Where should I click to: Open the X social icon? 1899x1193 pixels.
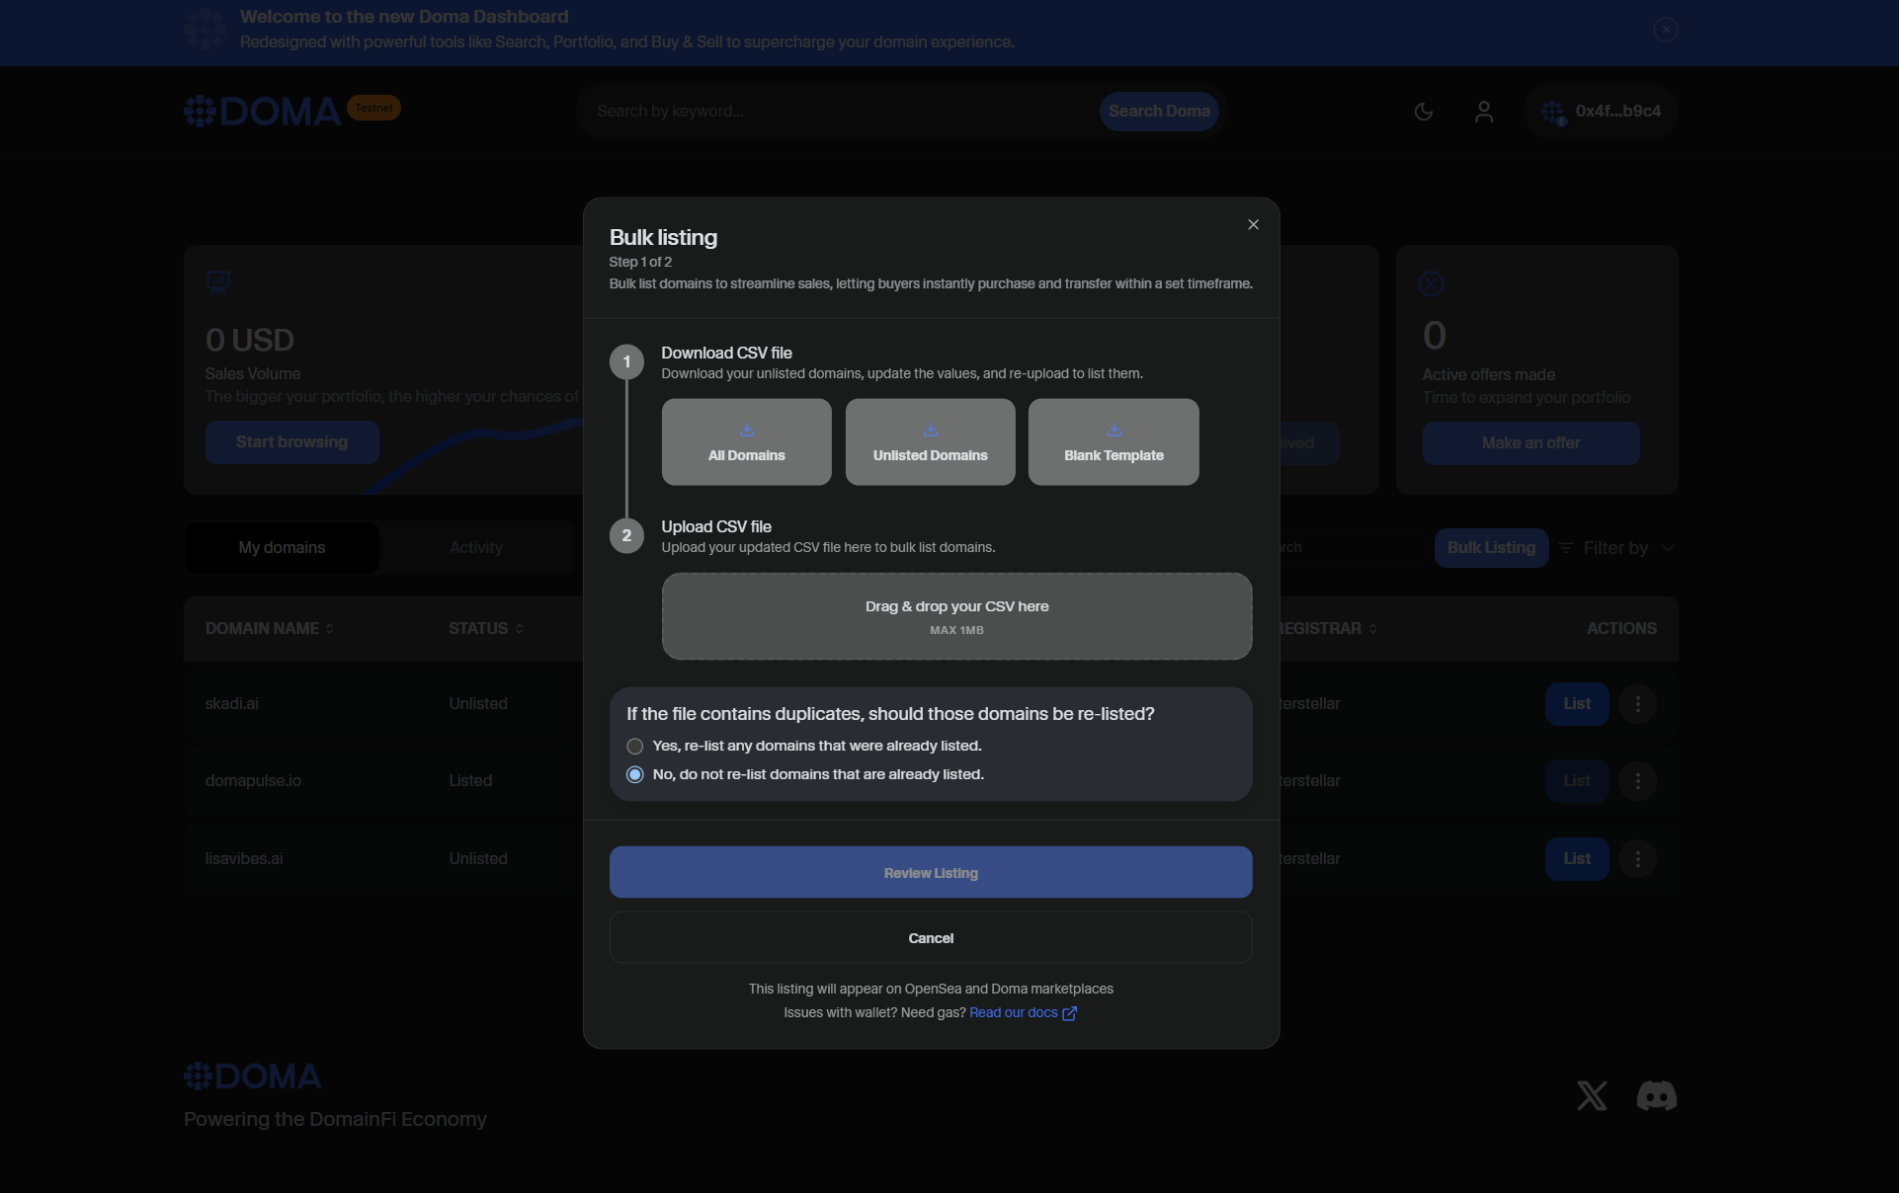pos(1591,1095)
